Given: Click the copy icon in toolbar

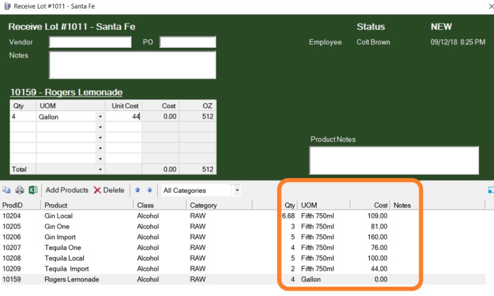Looking at the screenshot, I should tap(7, 190).
